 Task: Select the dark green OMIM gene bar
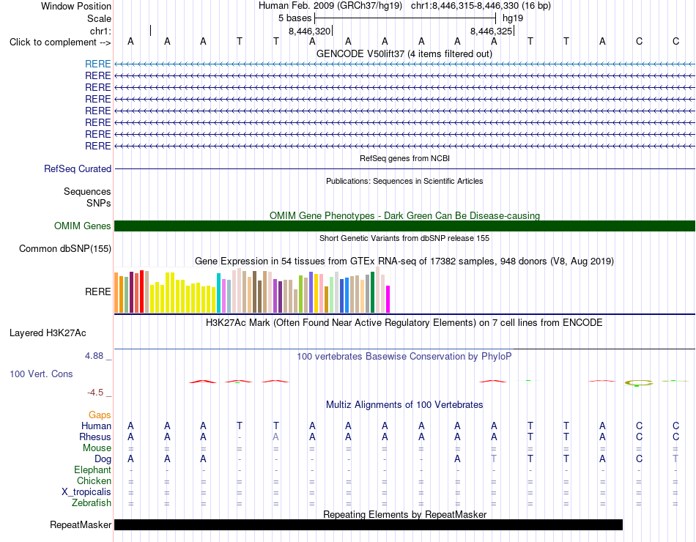[404, 226]
